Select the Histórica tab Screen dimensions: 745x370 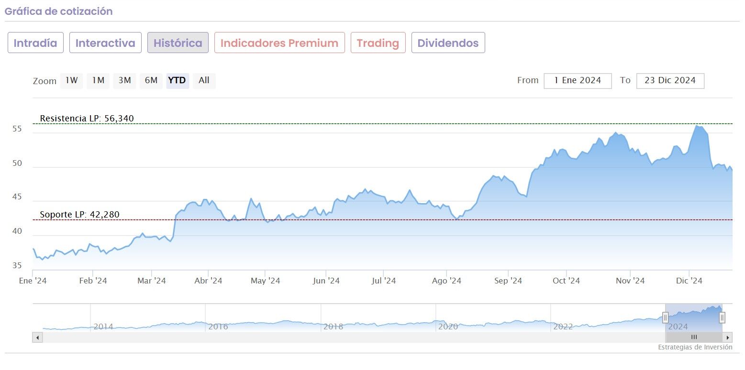tap(178, 43)
